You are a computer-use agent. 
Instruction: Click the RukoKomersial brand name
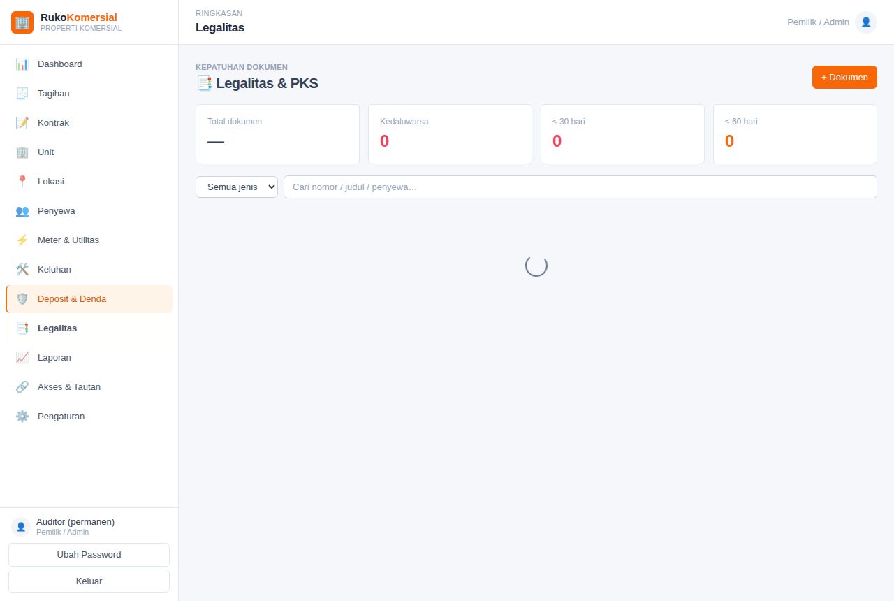79,17
